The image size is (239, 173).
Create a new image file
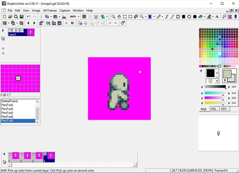[x=4, y=17]
